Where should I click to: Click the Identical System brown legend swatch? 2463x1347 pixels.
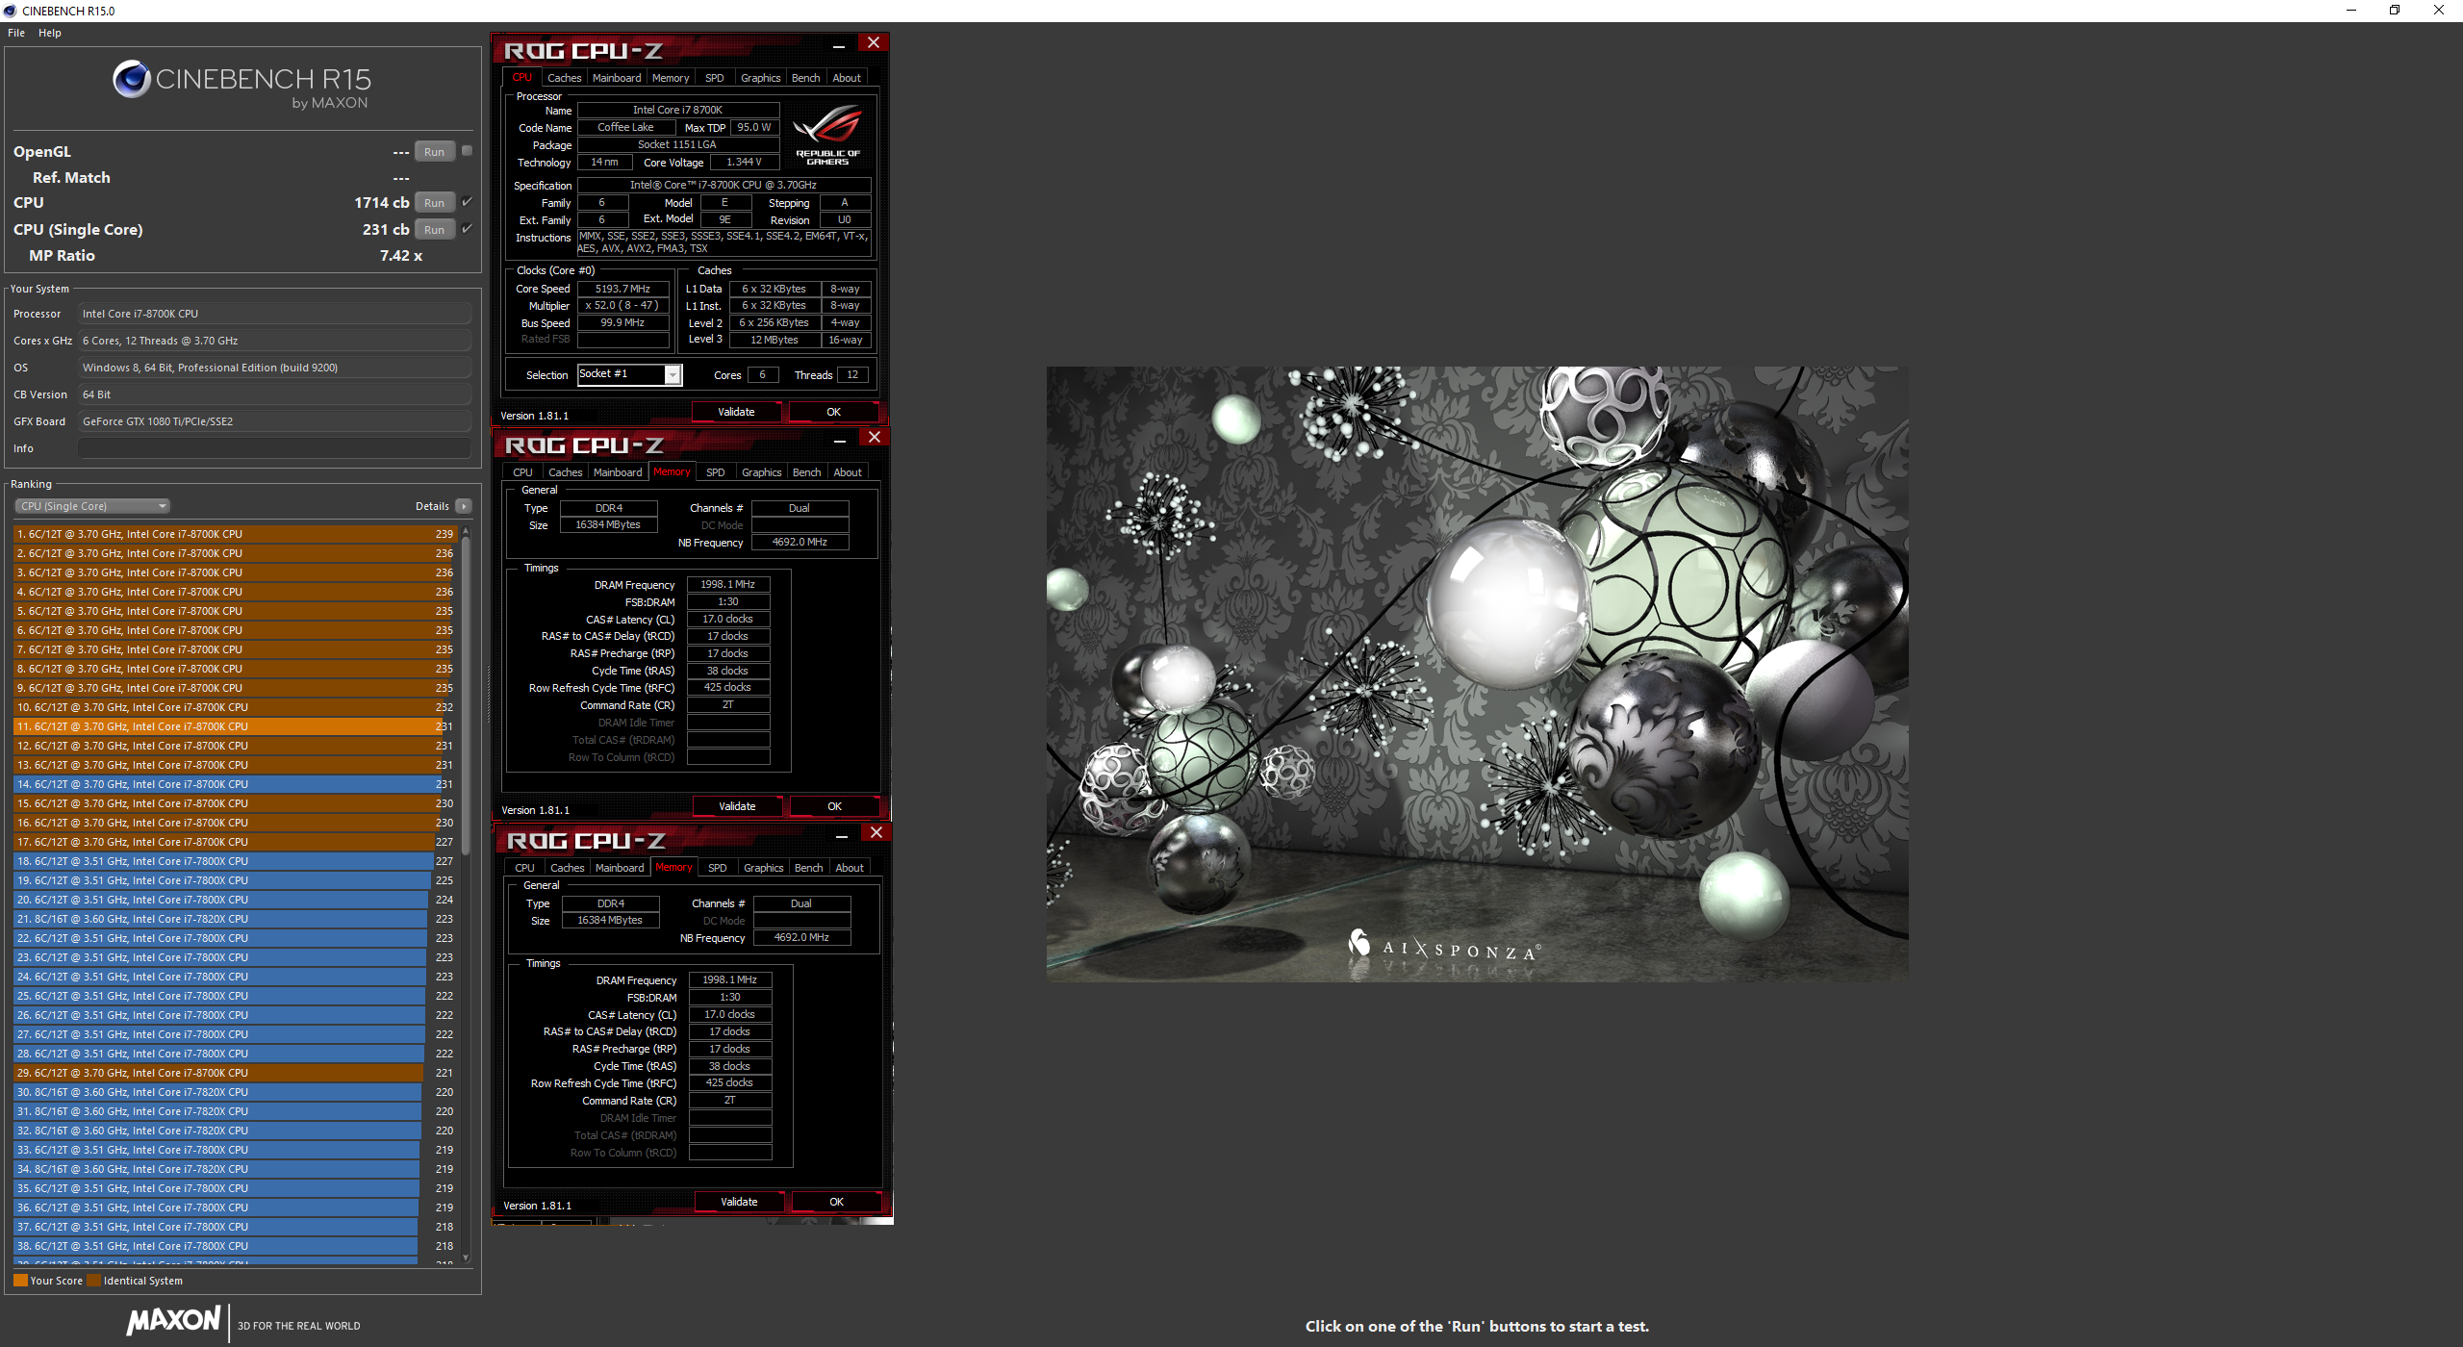[x=93, y=1281]
